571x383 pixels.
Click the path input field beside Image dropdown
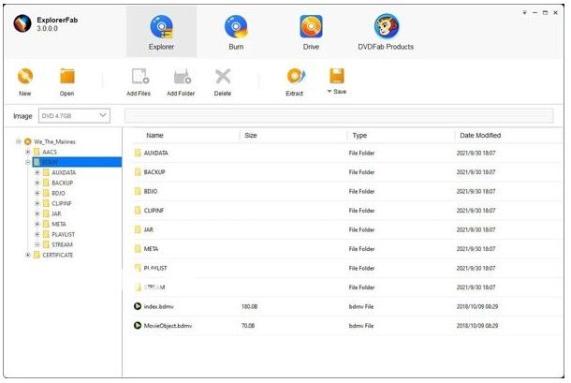tap(339, 115)
